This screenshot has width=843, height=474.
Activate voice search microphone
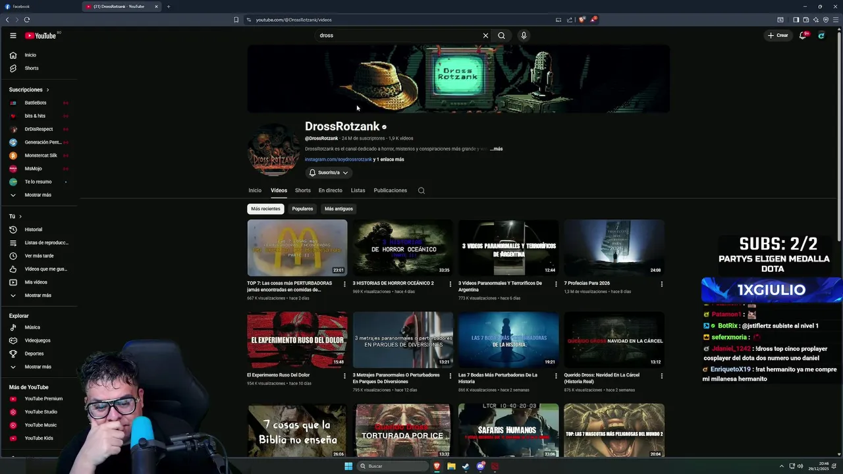tap(524, 36)
